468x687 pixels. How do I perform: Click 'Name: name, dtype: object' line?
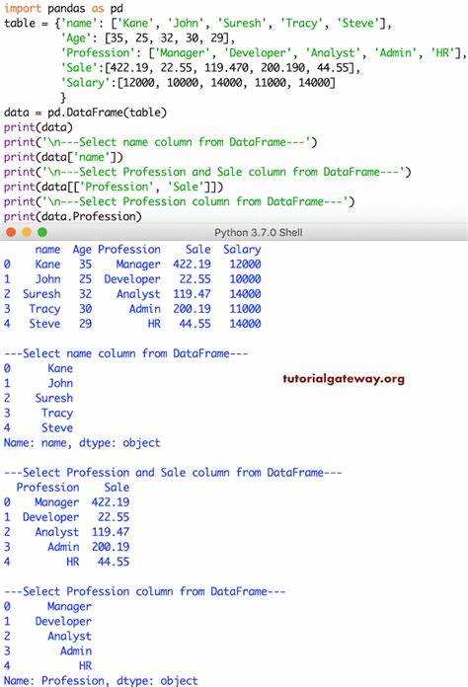tap(82, 443)
